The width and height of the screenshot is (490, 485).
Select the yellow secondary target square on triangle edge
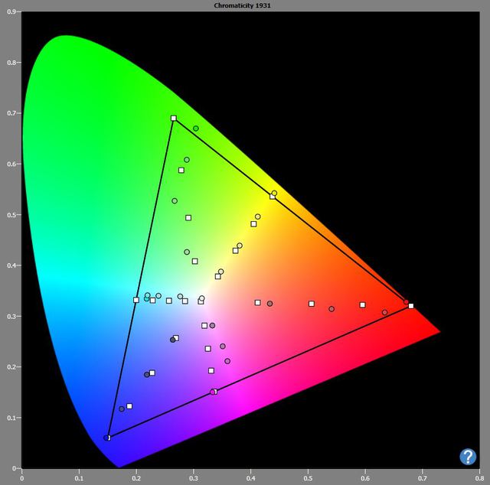[x=273, y=196]
